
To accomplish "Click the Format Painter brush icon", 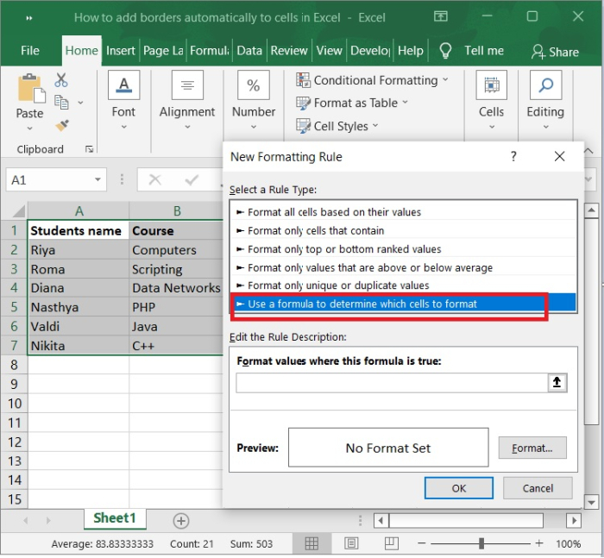I will click(x=61, y=125).
